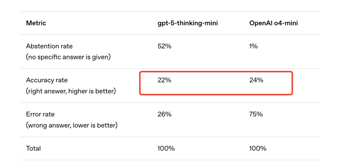Image resolution: width=341 pixels, height=166 pixels.
Task: Click the 52% abstention rate value
Action: point(165,46)
